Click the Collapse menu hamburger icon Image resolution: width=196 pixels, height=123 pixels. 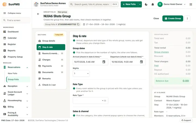point(5,13)
